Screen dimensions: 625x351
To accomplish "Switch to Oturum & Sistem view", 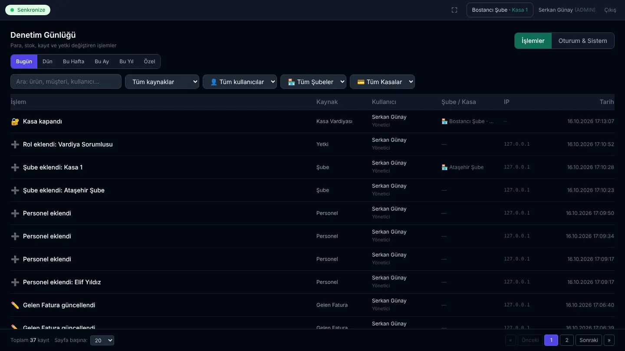I will [582, 41].
